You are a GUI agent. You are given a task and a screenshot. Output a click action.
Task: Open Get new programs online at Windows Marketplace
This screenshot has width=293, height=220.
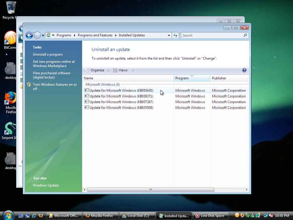[x=54, y=64]
